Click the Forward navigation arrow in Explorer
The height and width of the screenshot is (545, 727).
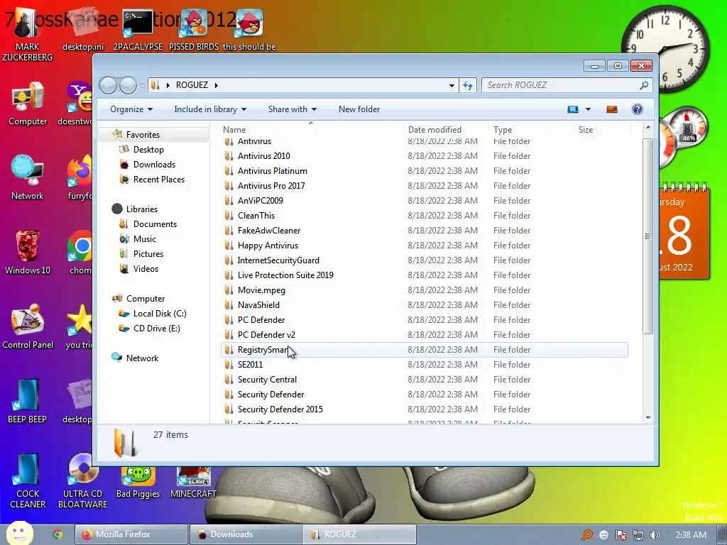(128, 85)
